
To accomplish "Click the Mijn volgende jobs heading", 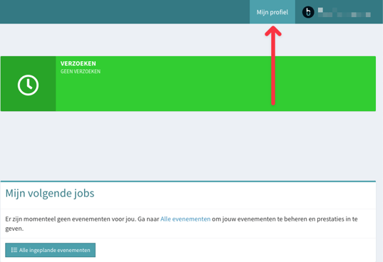I will (50, 193).
